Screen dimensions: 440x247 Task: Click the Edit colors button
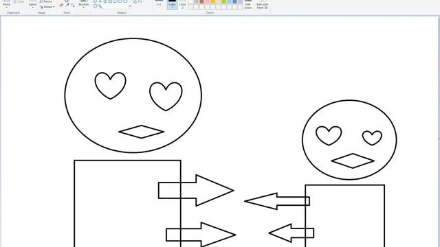point(248,5)
